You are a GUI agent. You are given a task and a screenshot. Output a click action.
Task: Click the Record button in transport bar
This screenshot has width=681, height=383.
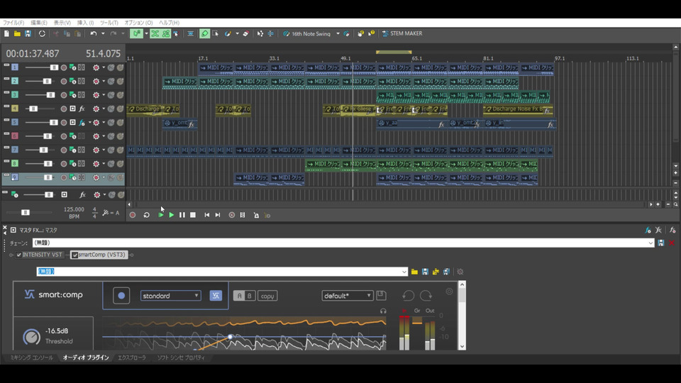[x=133, y=215]
